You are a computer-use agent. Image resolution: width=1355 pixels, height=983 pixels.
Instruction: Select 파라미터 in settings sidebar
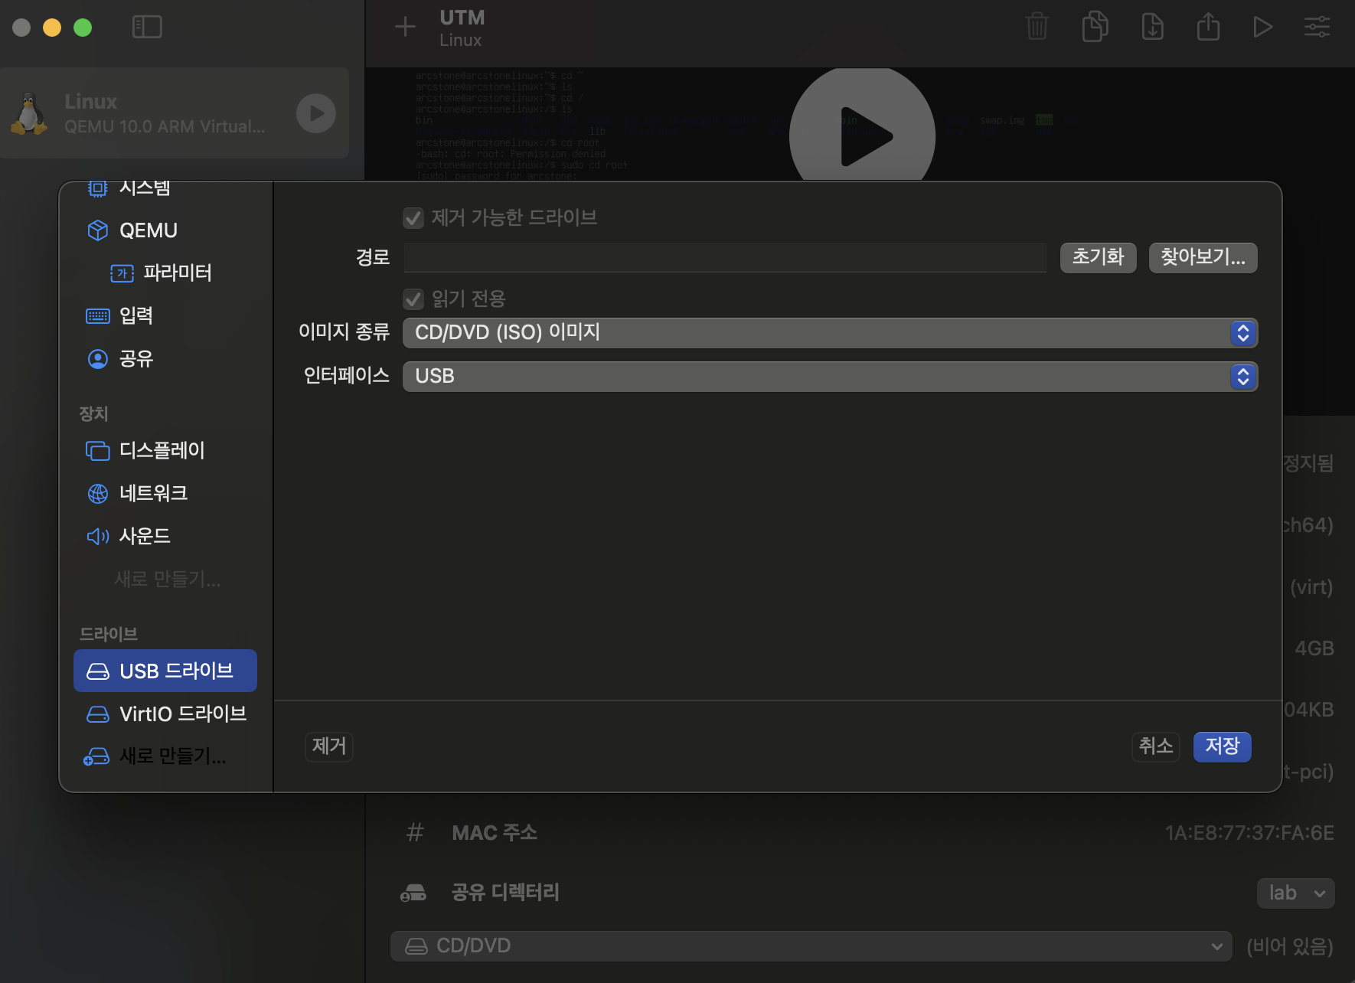click(x=165, y=273)
